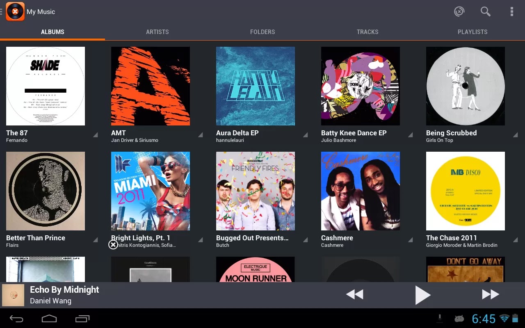This screenshot has width=525, height=328.
Task: Select the Flairs artist text
Action: coord(12,245)
